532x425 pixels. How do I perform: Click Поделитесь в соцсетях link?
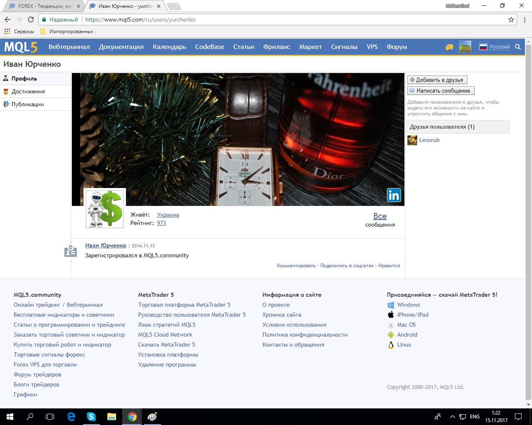coord(347,266)
